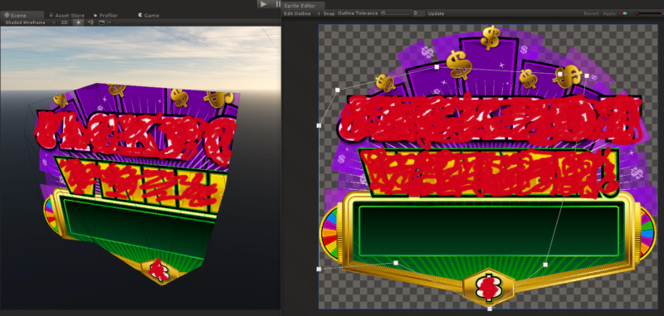Click the Update outline button
This screenshot has height=316, width=664.
click(x=436, y=13)
